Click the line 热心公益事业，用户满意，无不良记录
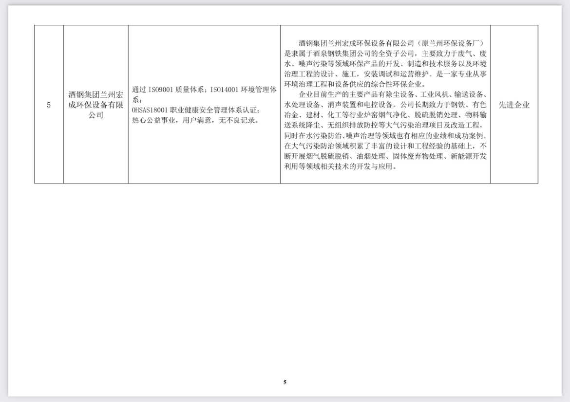Image resolution: width=570 pixels, height=402 pixels. click(x=195, y=120)
